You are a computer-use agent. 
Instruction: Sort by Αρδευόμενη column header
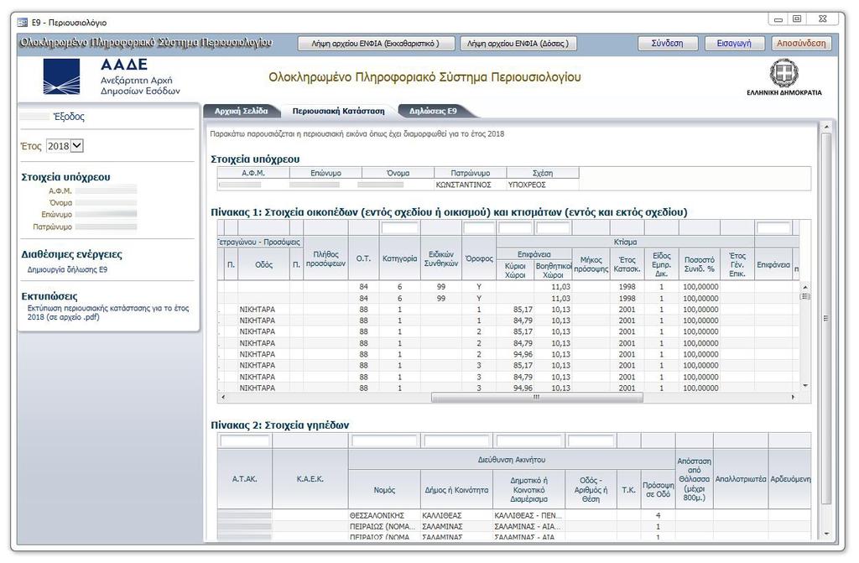pos(790,478)
